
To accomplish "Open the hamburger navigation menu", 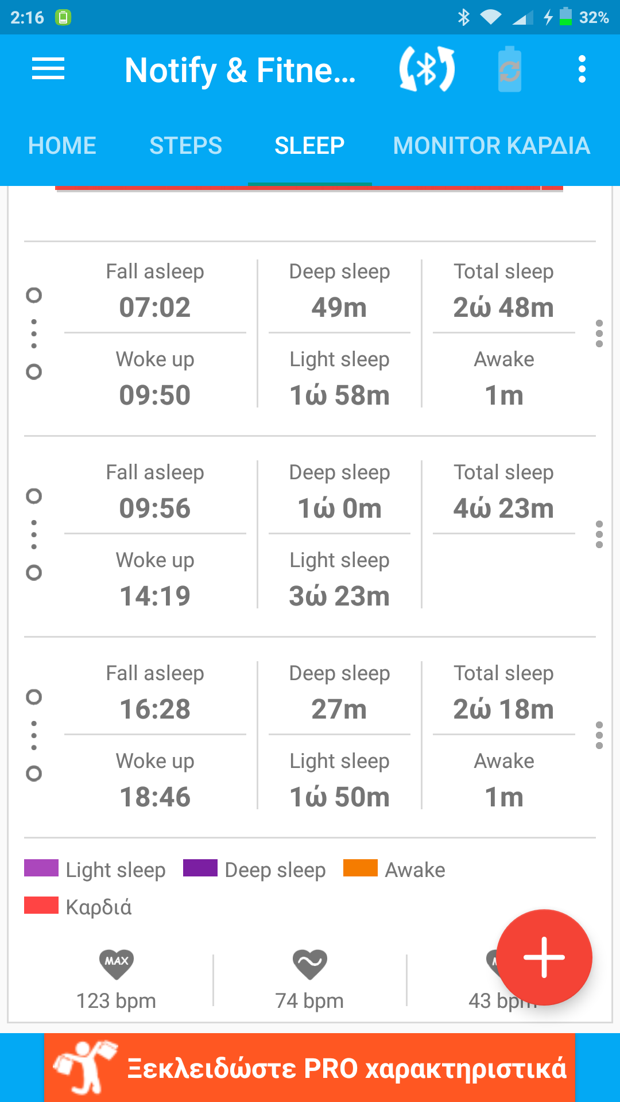I will point(48,69).
